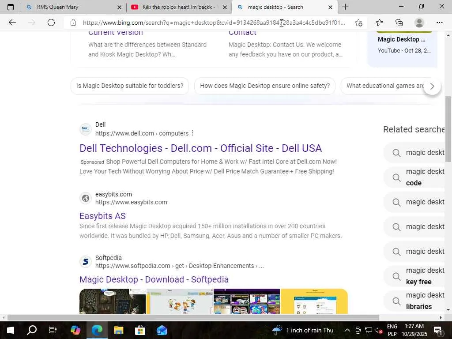Open Softpedia thumbnail with games grid
Screen dimensions: 452x339
click(x=247, y=301)
